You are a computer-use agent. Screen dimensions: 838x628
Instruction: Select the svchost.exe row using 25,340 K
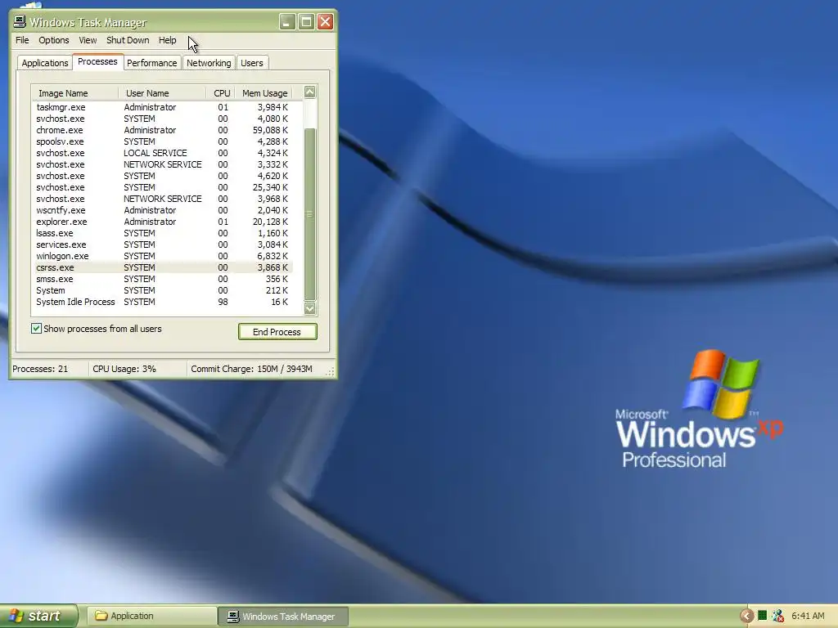(163, 187)
